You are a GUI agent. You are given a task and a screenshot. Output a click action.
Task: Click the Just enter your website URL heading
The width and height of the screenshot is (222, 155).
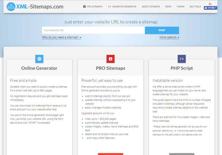(110, 22)
